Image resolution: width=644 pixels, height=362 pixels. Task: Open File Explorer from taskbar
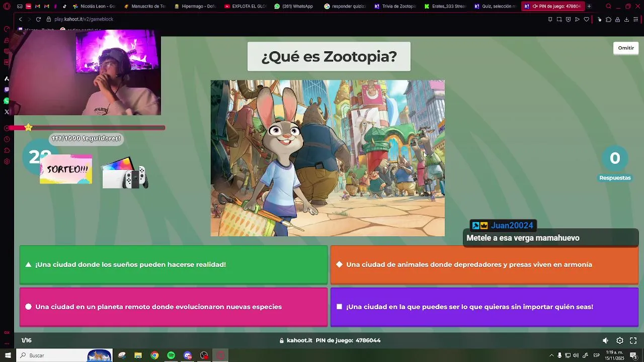138,355
